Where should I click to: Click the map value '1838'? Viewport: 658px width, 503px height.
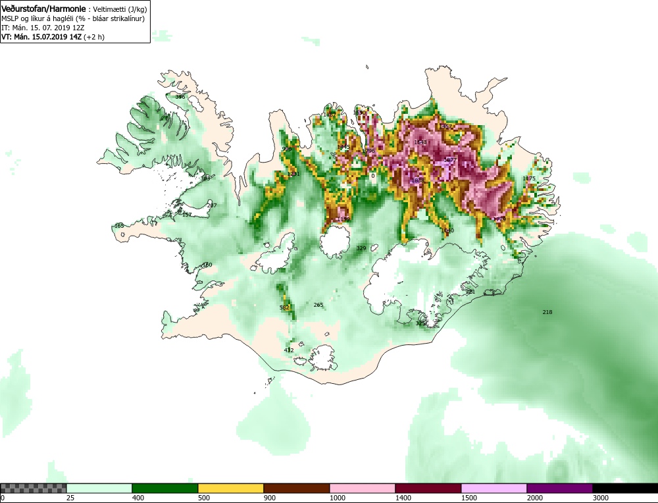pyautogui.click(x=418, y=180)
